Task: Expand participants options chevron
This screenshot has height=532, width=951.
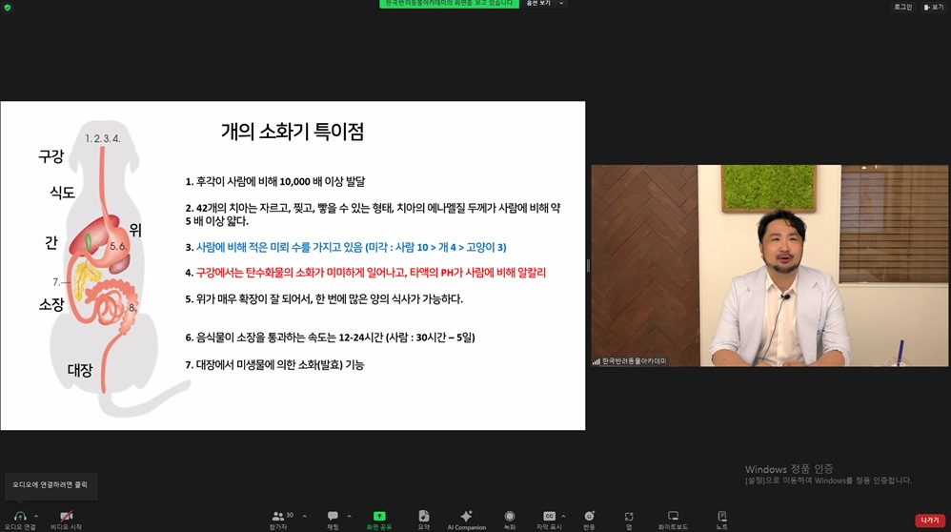Action: tap(305, 516)
